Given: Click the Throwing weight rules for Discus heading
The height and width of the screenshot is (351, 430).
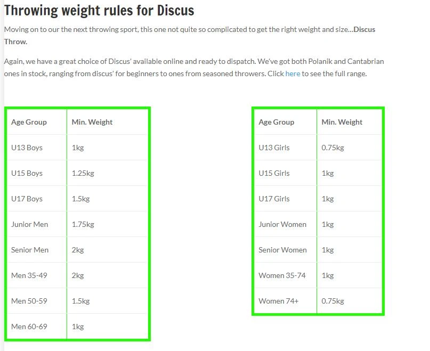Looking at the screenshot, I should 99,10.
